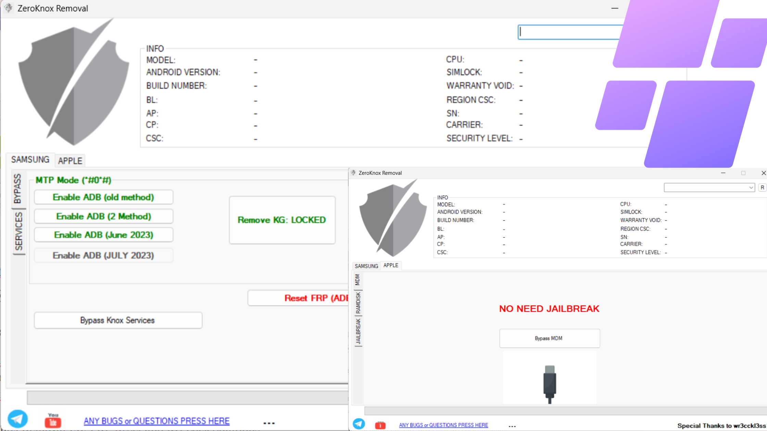Open bugs or questions link in small window
The image size is (767, 431).
point(443,425)
